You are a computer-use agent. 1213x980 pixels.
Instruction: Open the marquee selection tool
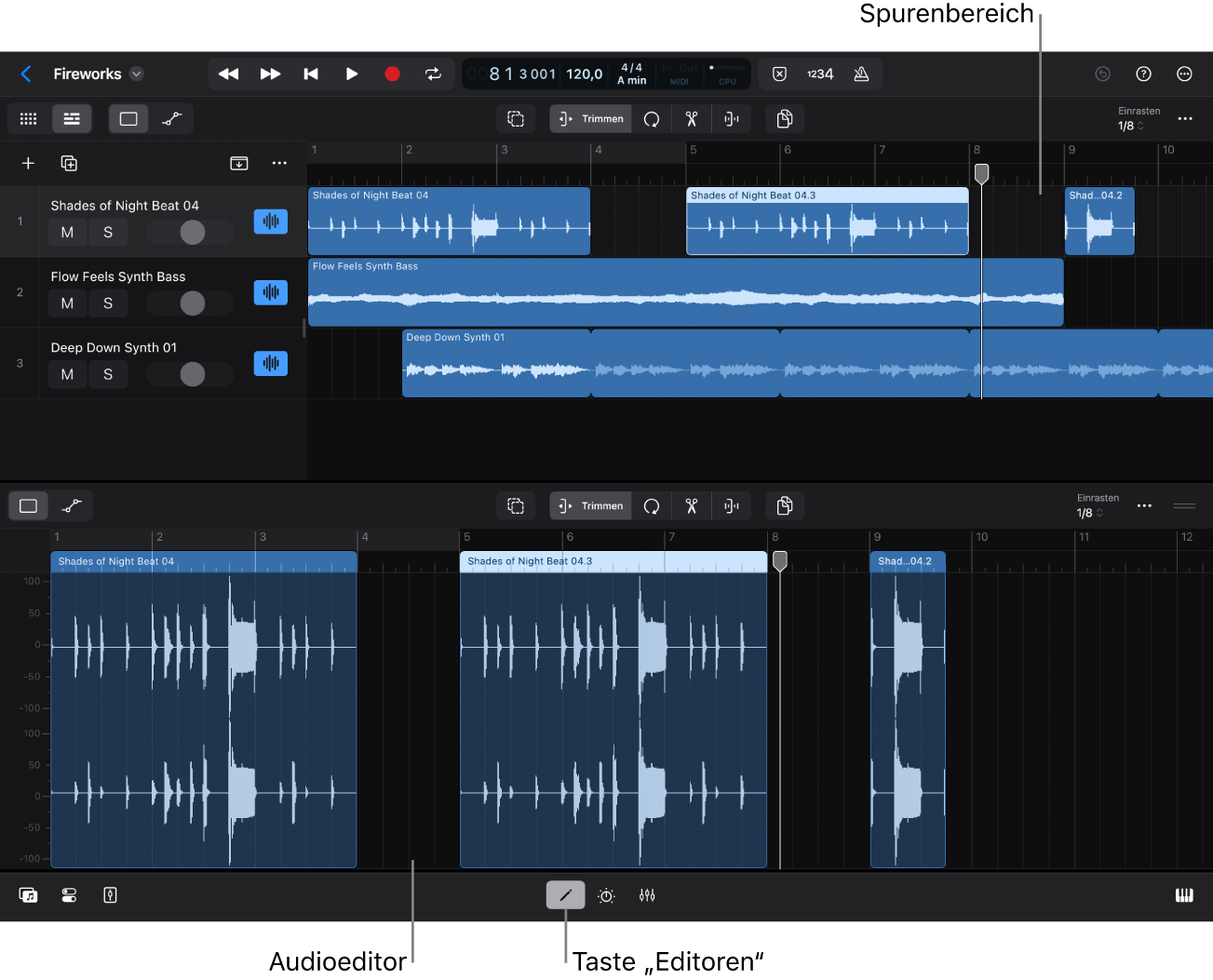pyautogui.click(x=516, y=118)
